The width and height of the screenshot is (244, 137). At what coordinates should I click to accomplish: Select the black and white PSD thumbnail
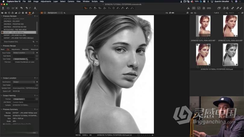pyautogui.click(x=230, y=54)
